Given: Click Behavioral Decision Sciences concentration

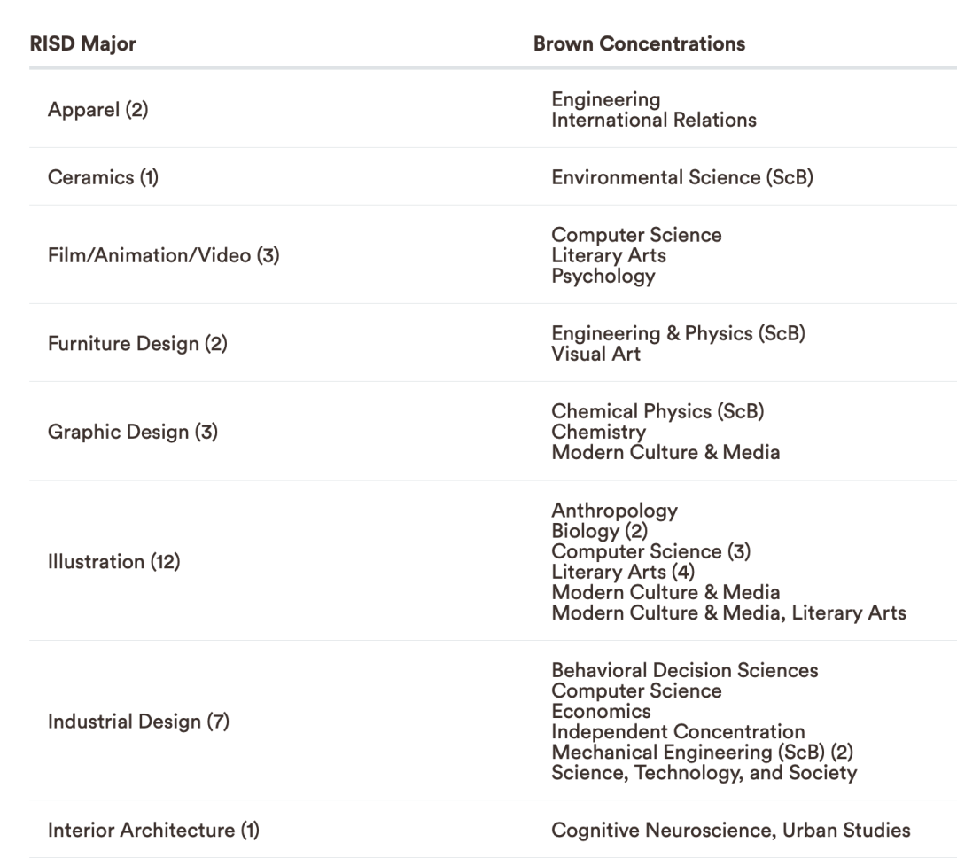Looking at the screenshot, I should (684, 670).
